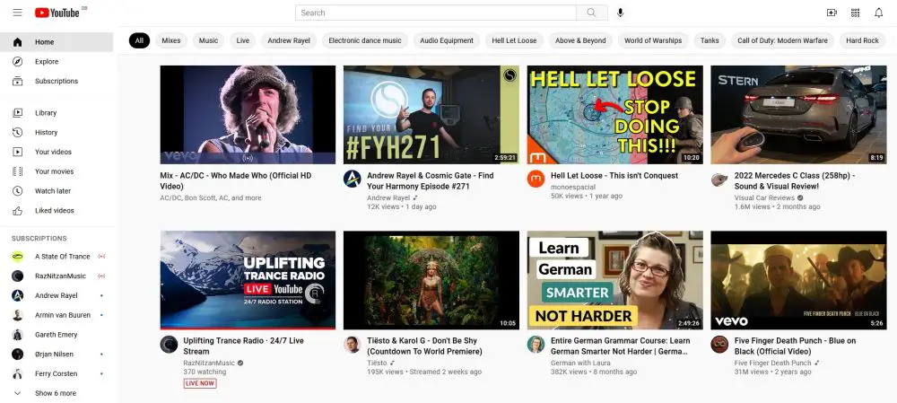The image size is (897, 403).
Task: Open the Create video camera icon
Action: (x=832, y=13)
